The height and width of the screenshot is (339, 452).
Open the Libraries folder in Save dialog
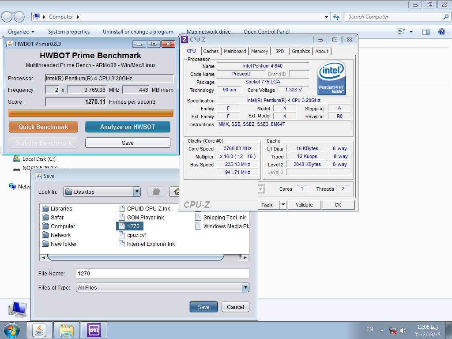click(x=57, y=208)
